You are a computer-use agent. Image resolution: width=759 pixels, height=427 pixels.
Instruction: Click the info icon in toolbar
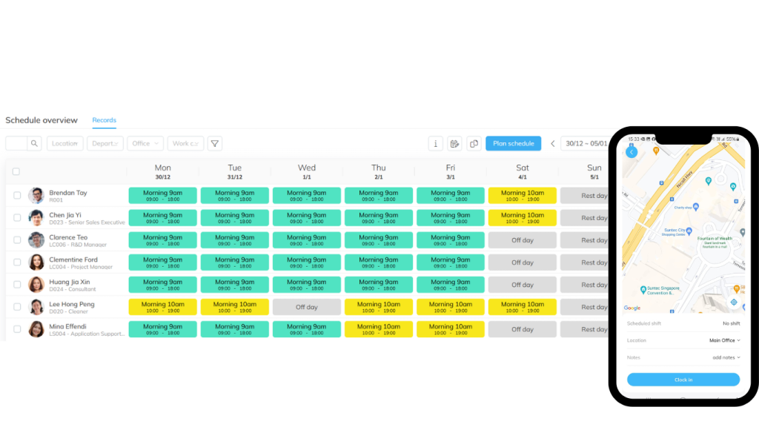[x=436, y=143]
